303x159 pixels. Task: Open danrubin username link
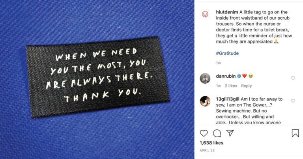pos(226,76)
